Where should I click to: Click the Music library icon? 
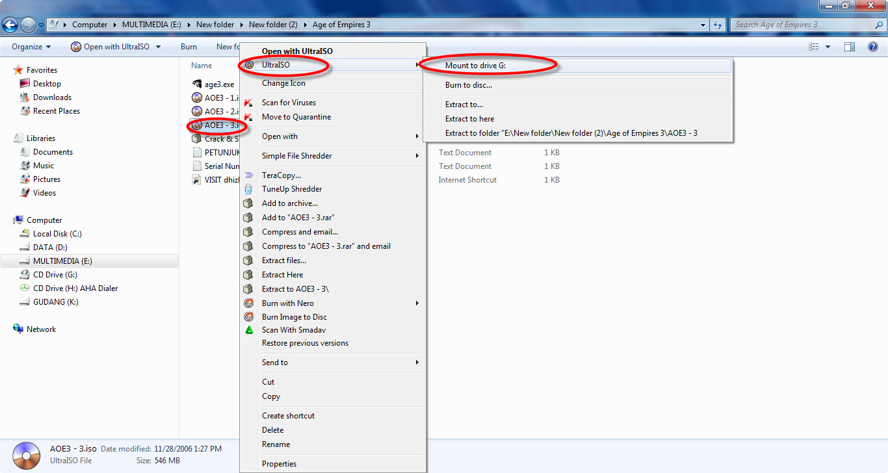pyautogui.click(x=25, y=165)
